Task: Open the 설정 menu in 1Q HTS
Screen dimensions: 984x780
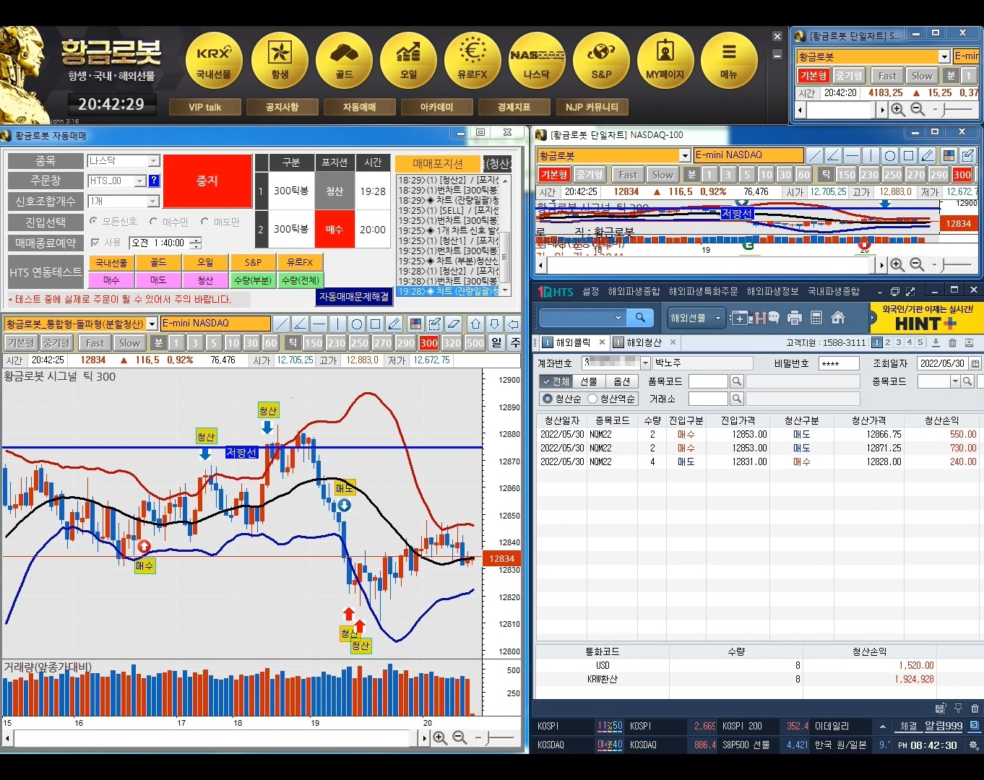Action: (591, 291)
